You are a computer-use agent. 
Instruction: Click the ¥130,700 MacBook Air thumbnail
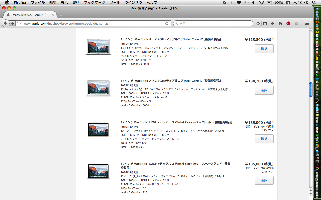tap(98, 88)
